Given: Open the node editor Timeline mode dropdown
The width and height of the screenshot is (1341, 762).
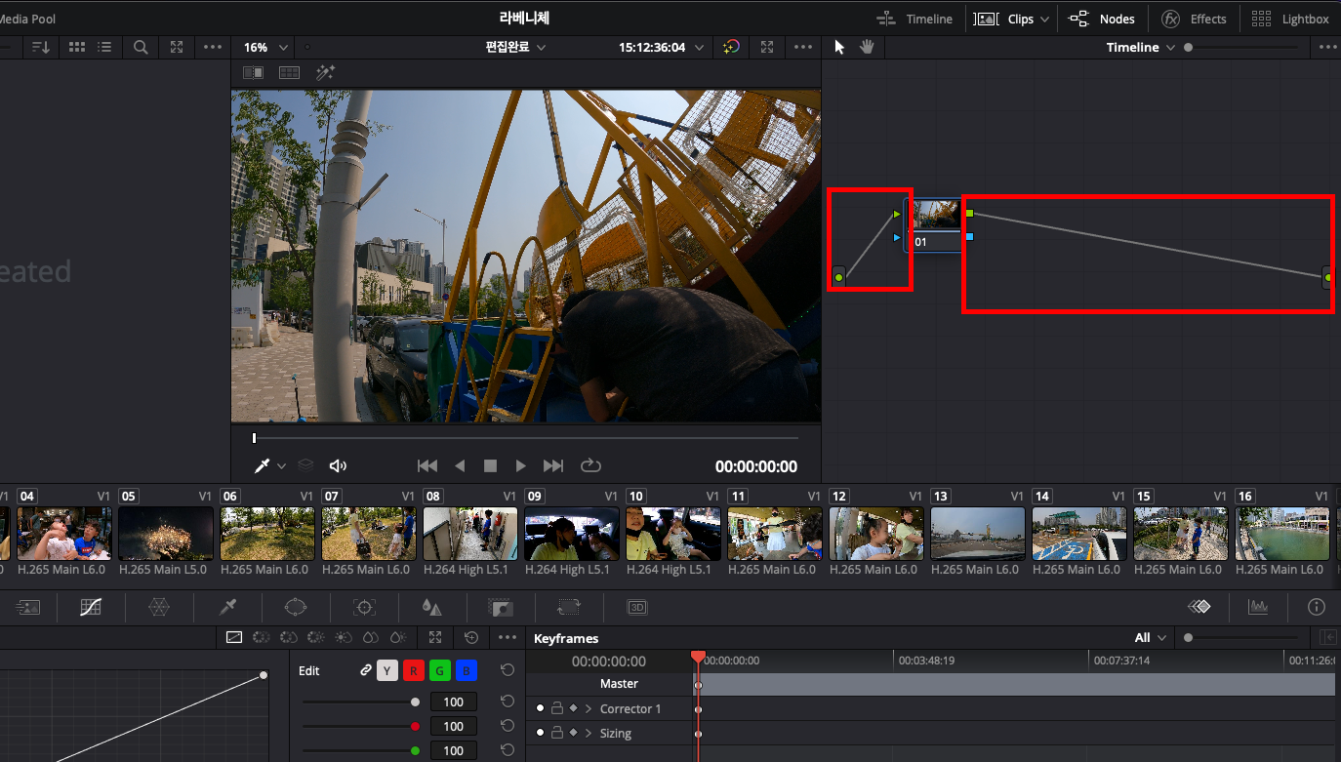Looking at the screenshot, I should (x=1140, y=47).
